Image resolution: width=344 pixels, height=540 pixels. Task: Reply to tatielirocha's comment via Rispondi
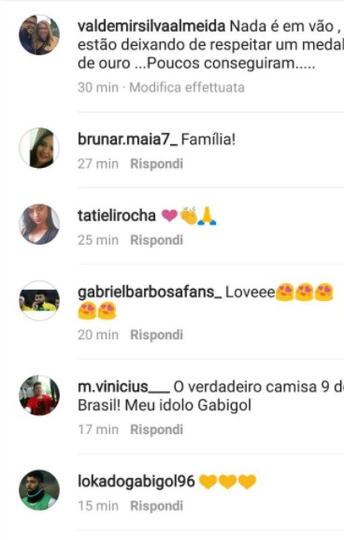click(x=156, y=240)
